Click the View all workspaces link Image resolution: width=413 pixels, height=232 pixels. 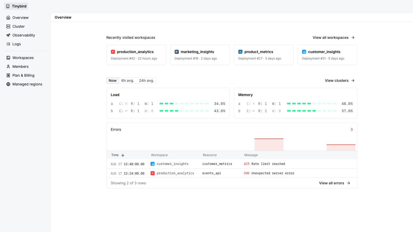[333, 38]
